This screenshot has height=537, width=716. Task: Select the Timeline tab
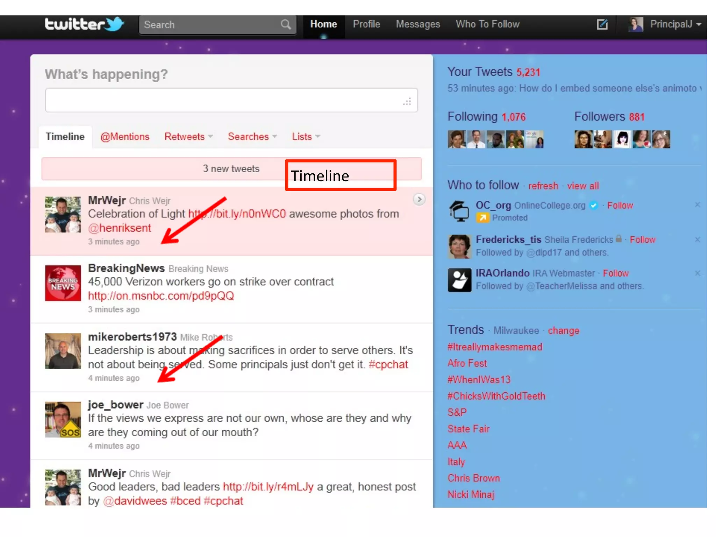tap(65, 137)
